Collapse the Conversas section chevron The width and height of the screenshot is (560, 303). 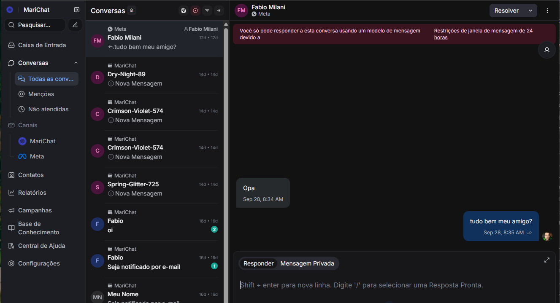coord(76,63)
